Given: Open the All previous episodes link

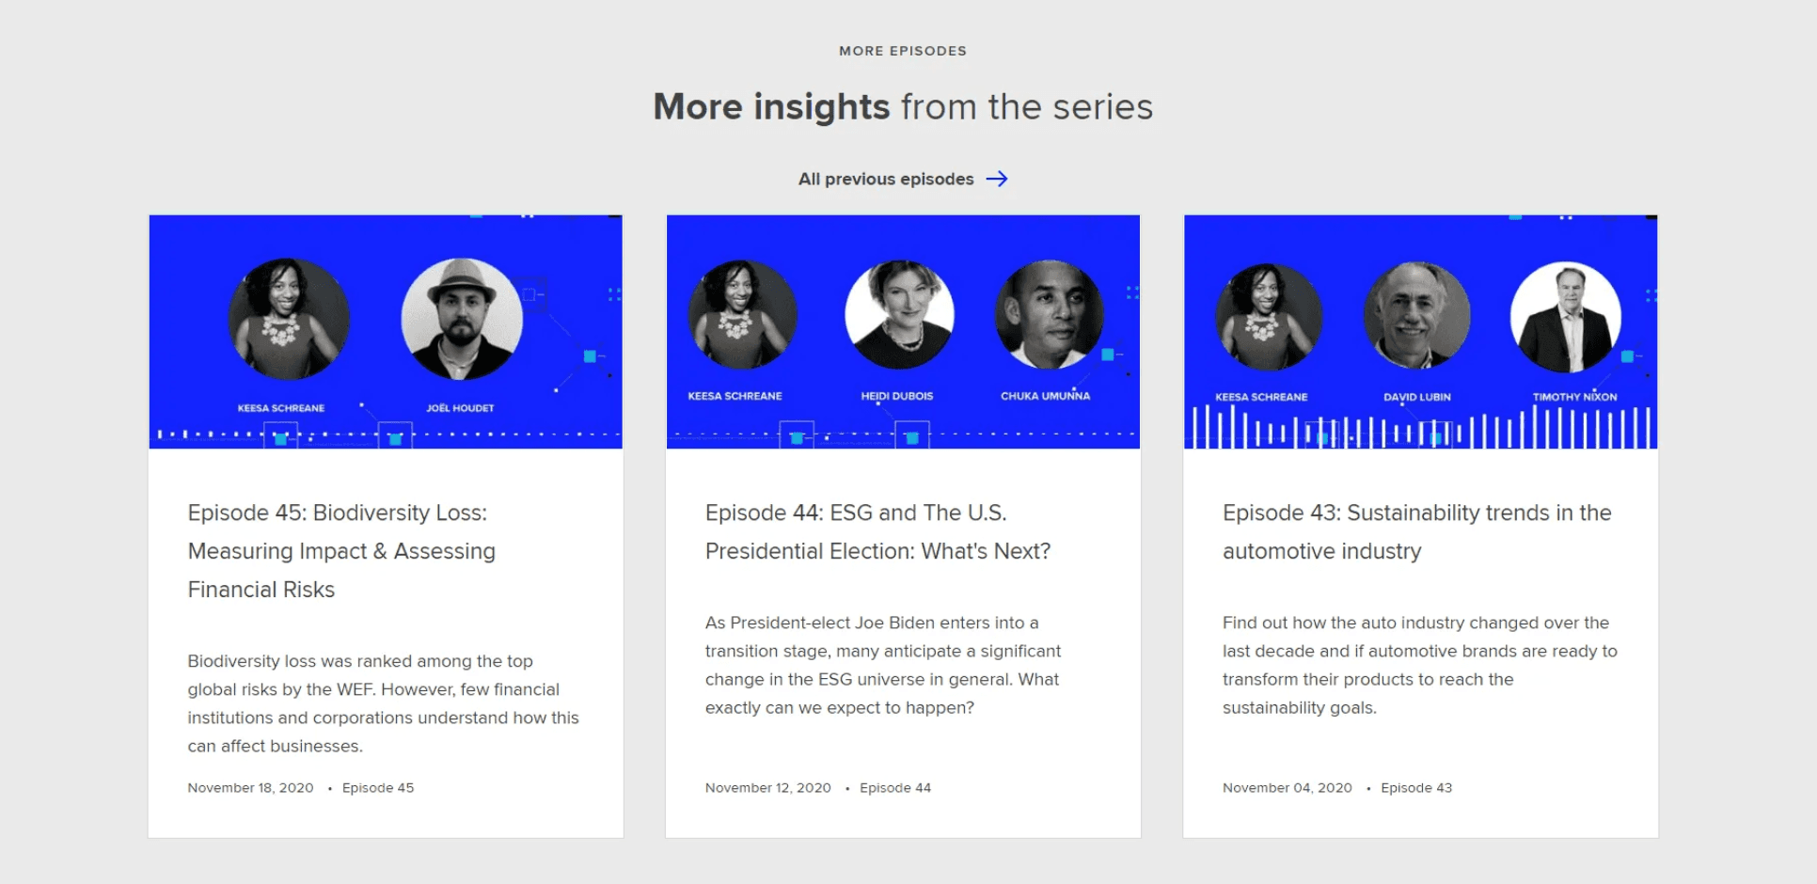Looking at the screenshot, I should coord(885,179).
